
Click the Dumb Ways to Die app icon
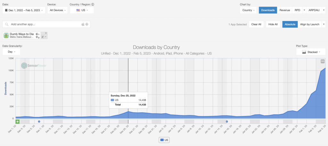tap(6, 35)
